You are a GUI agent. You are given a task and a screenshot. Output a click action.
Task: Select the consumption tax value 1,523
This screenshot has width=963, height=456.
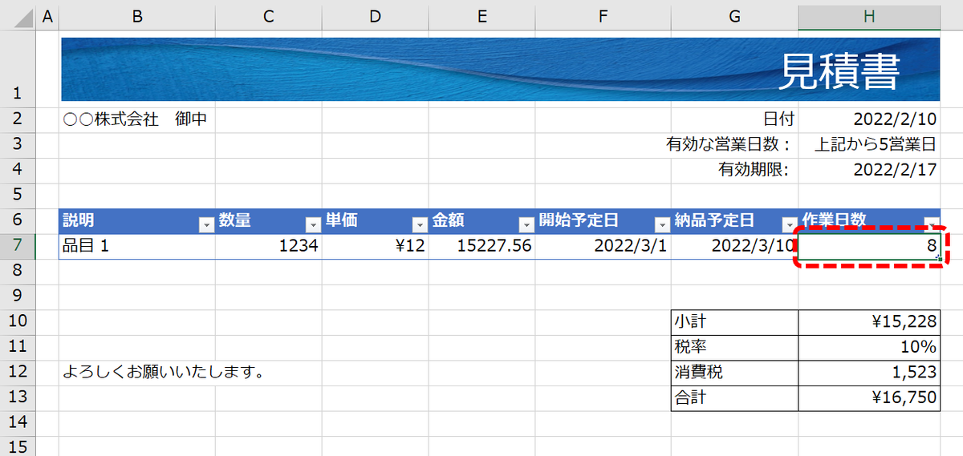click(x=870, y=372)
